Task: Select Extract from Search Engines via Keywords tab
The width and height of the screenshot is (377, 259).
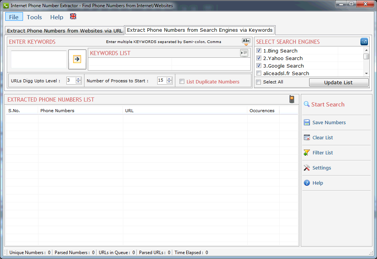Action: (x=199, y=30)
